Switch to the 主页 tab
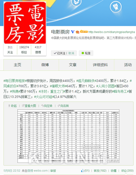 [x=18, y=65]
